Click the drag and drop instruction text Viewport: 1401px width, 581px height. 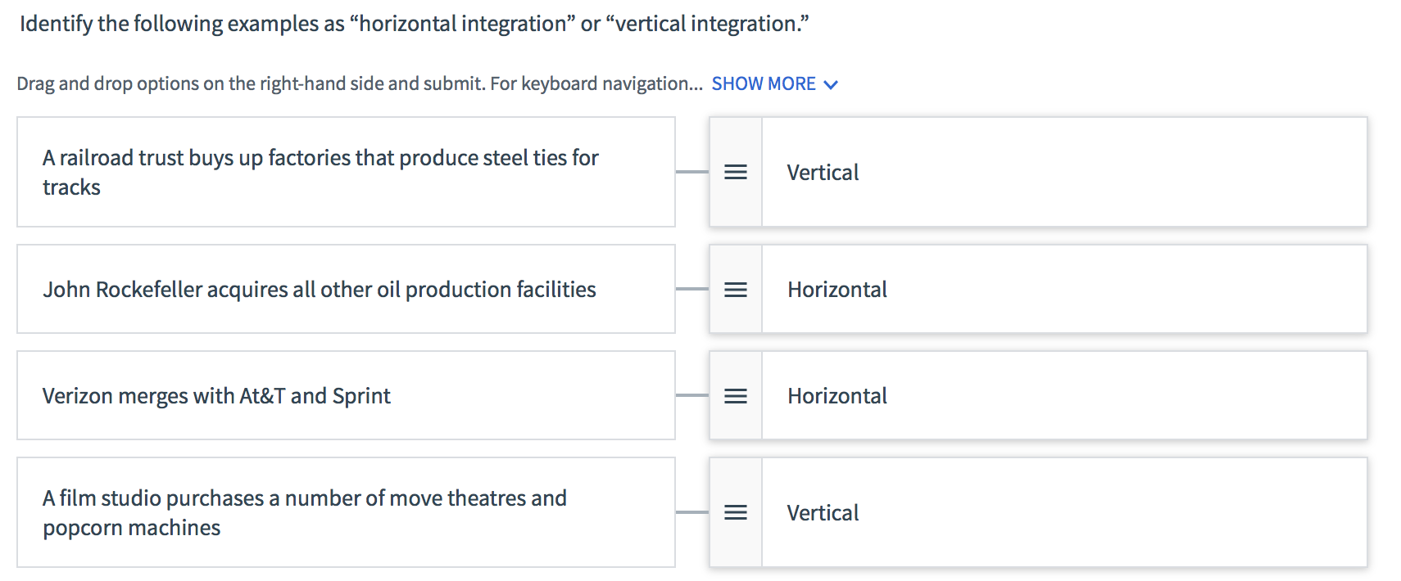click(x=359, y=84)
